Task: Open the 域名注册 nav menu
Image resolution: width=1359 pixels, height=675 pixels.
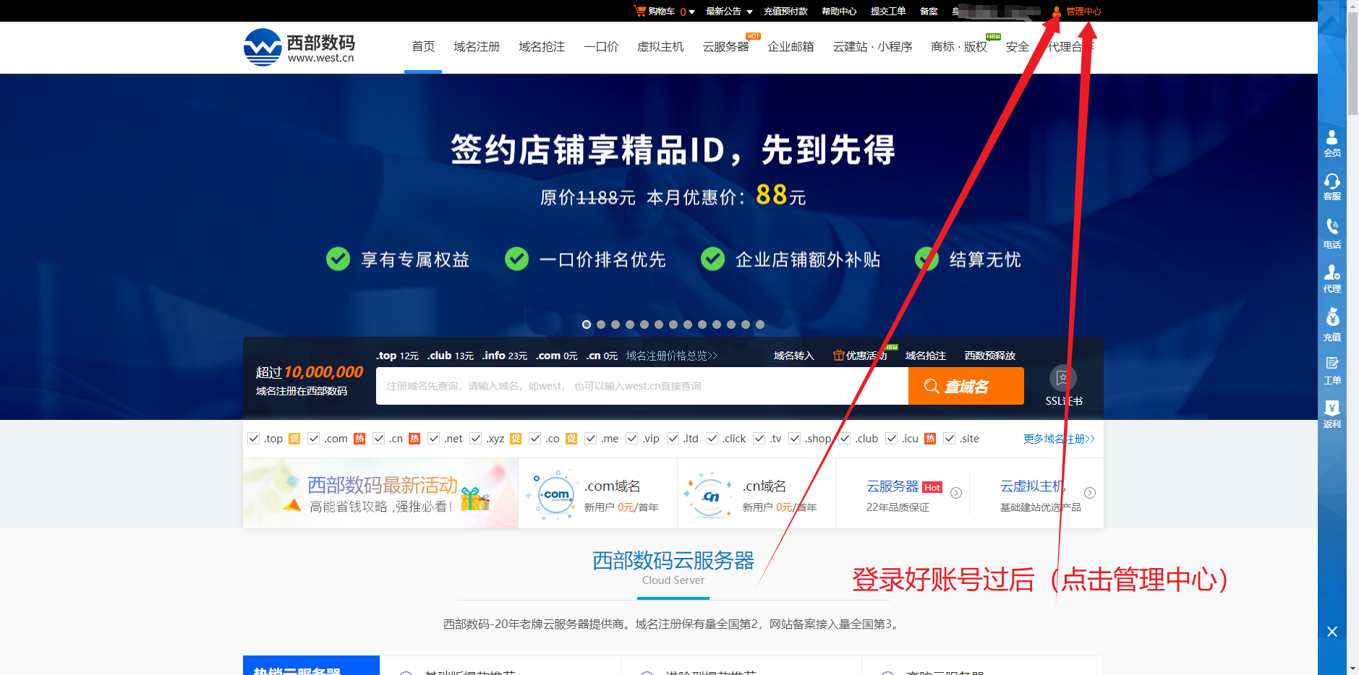Action: click(477, 46)
